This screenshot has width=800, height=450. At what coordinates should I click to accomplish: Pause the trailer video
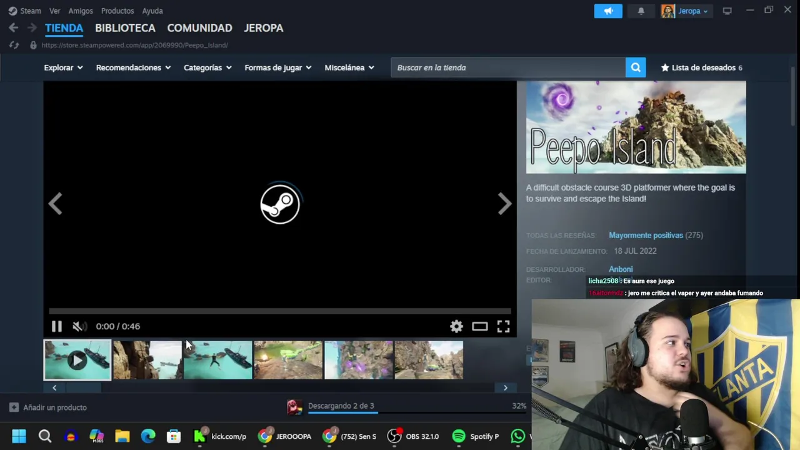click(x=56, y=326)
